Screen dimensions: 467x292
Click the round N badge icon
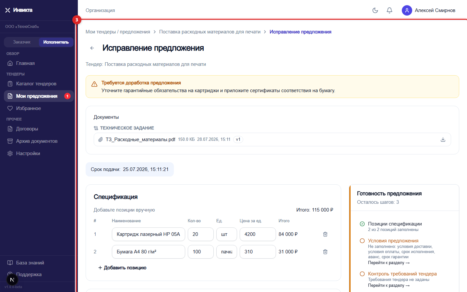12,280
